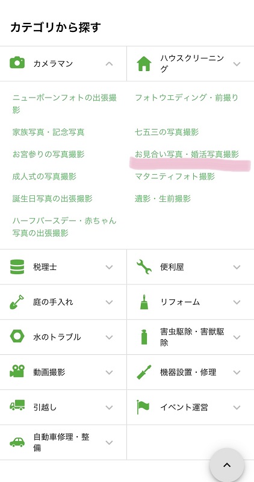Open マタニティフォト撮影 link

click(x=175, y=177)
